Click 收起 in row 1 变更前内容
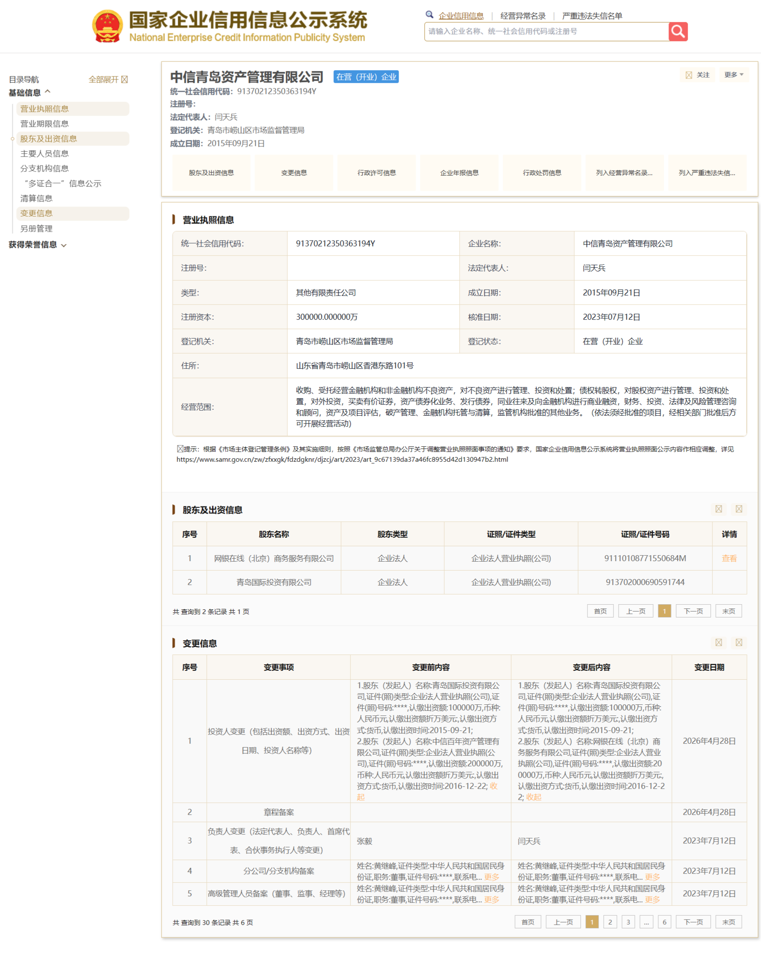This screenshot has height=953, width=761. (494, 786)
